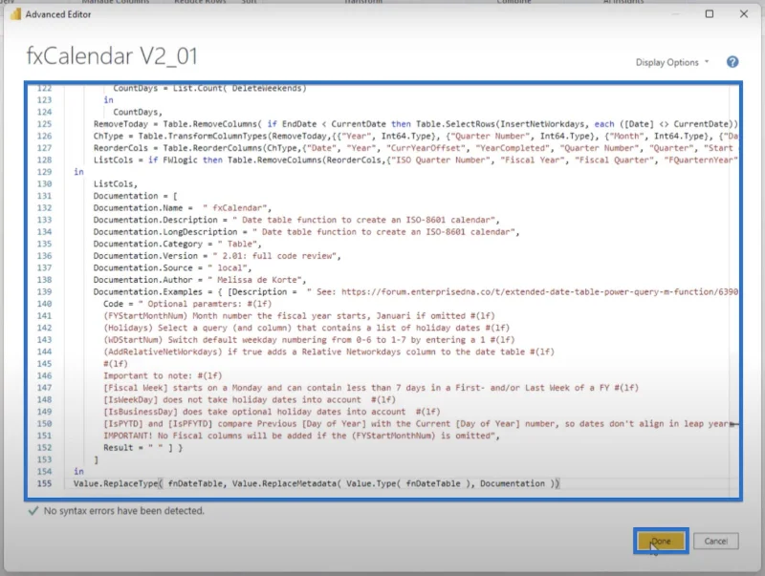Click the Documentation.Description line 133
The image size is (765, 576).
tap(296, 220)
